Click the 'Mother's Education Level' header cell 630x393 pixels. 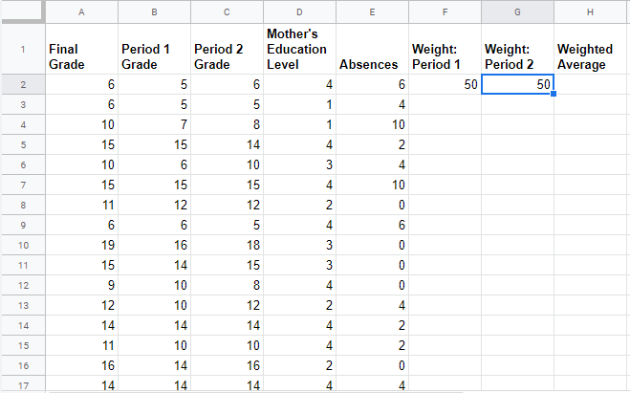(300, 49)
